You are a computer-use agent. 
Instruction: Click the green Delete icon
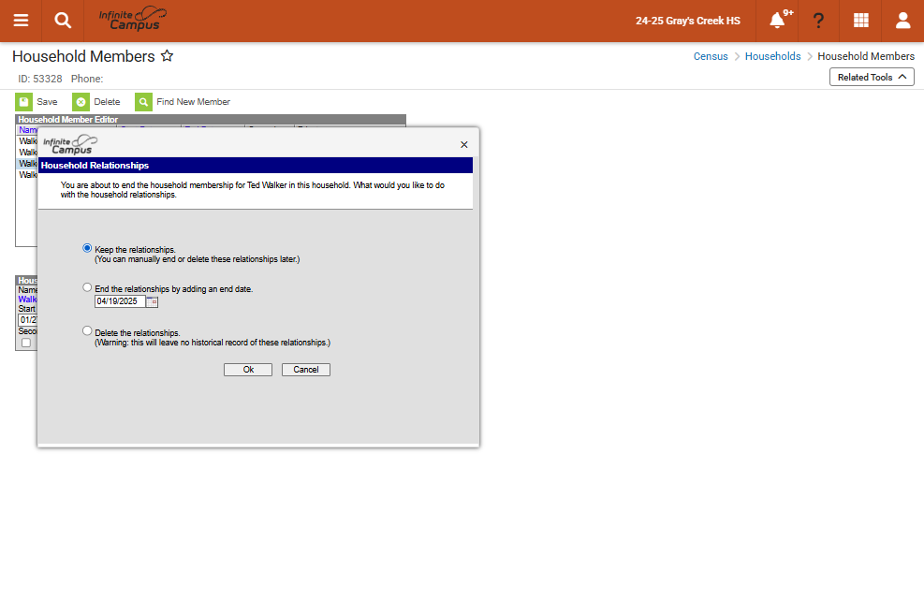pyautogui.click(x=81, y=102)
